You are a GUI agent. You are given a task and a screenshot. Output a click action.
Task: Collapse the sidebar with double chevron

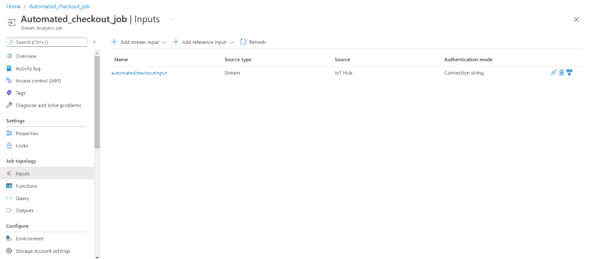click(94, 42)
